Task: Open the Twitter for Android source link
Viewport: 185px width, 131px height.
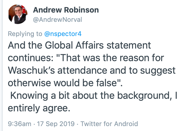Action: click(109, 124)
